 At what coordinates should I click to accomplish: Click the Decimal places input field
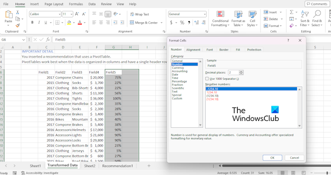(234, 73)
